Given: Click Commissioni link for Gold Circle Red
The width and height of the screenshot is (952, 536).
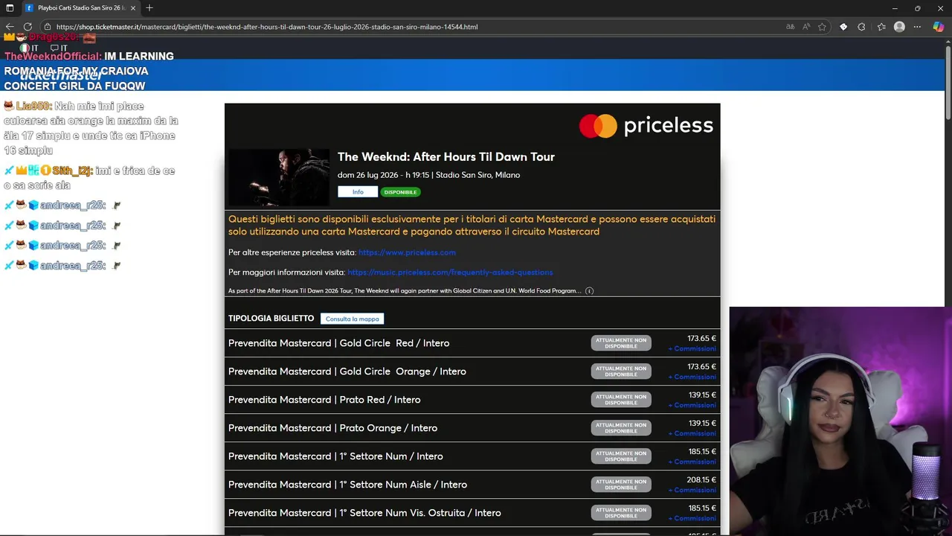Looking at the screenshot, I should [x=692, y=348].
